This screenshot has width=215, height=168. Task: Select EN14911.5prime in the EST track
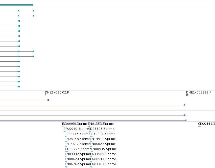click(x=103, y=139)
